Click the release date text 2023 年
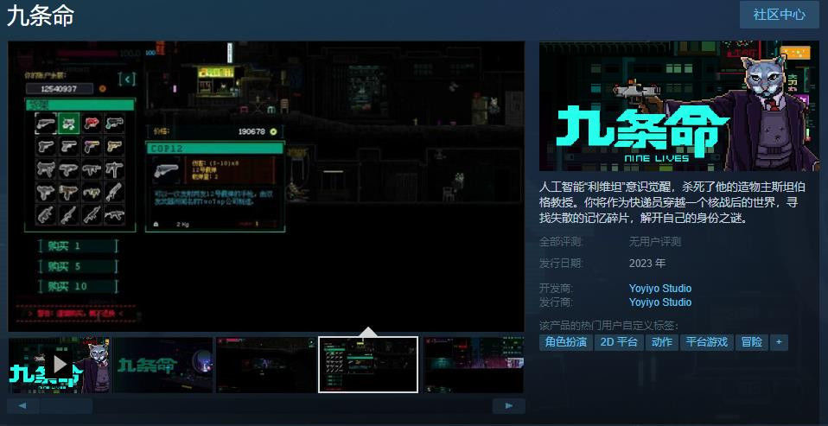Screen dimensions: 828x426 pyautogui.click(x=647, y=263)
